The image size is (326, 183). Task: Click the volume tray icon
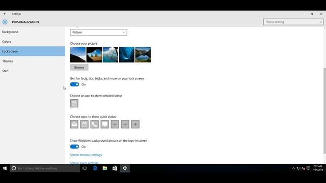304,168
